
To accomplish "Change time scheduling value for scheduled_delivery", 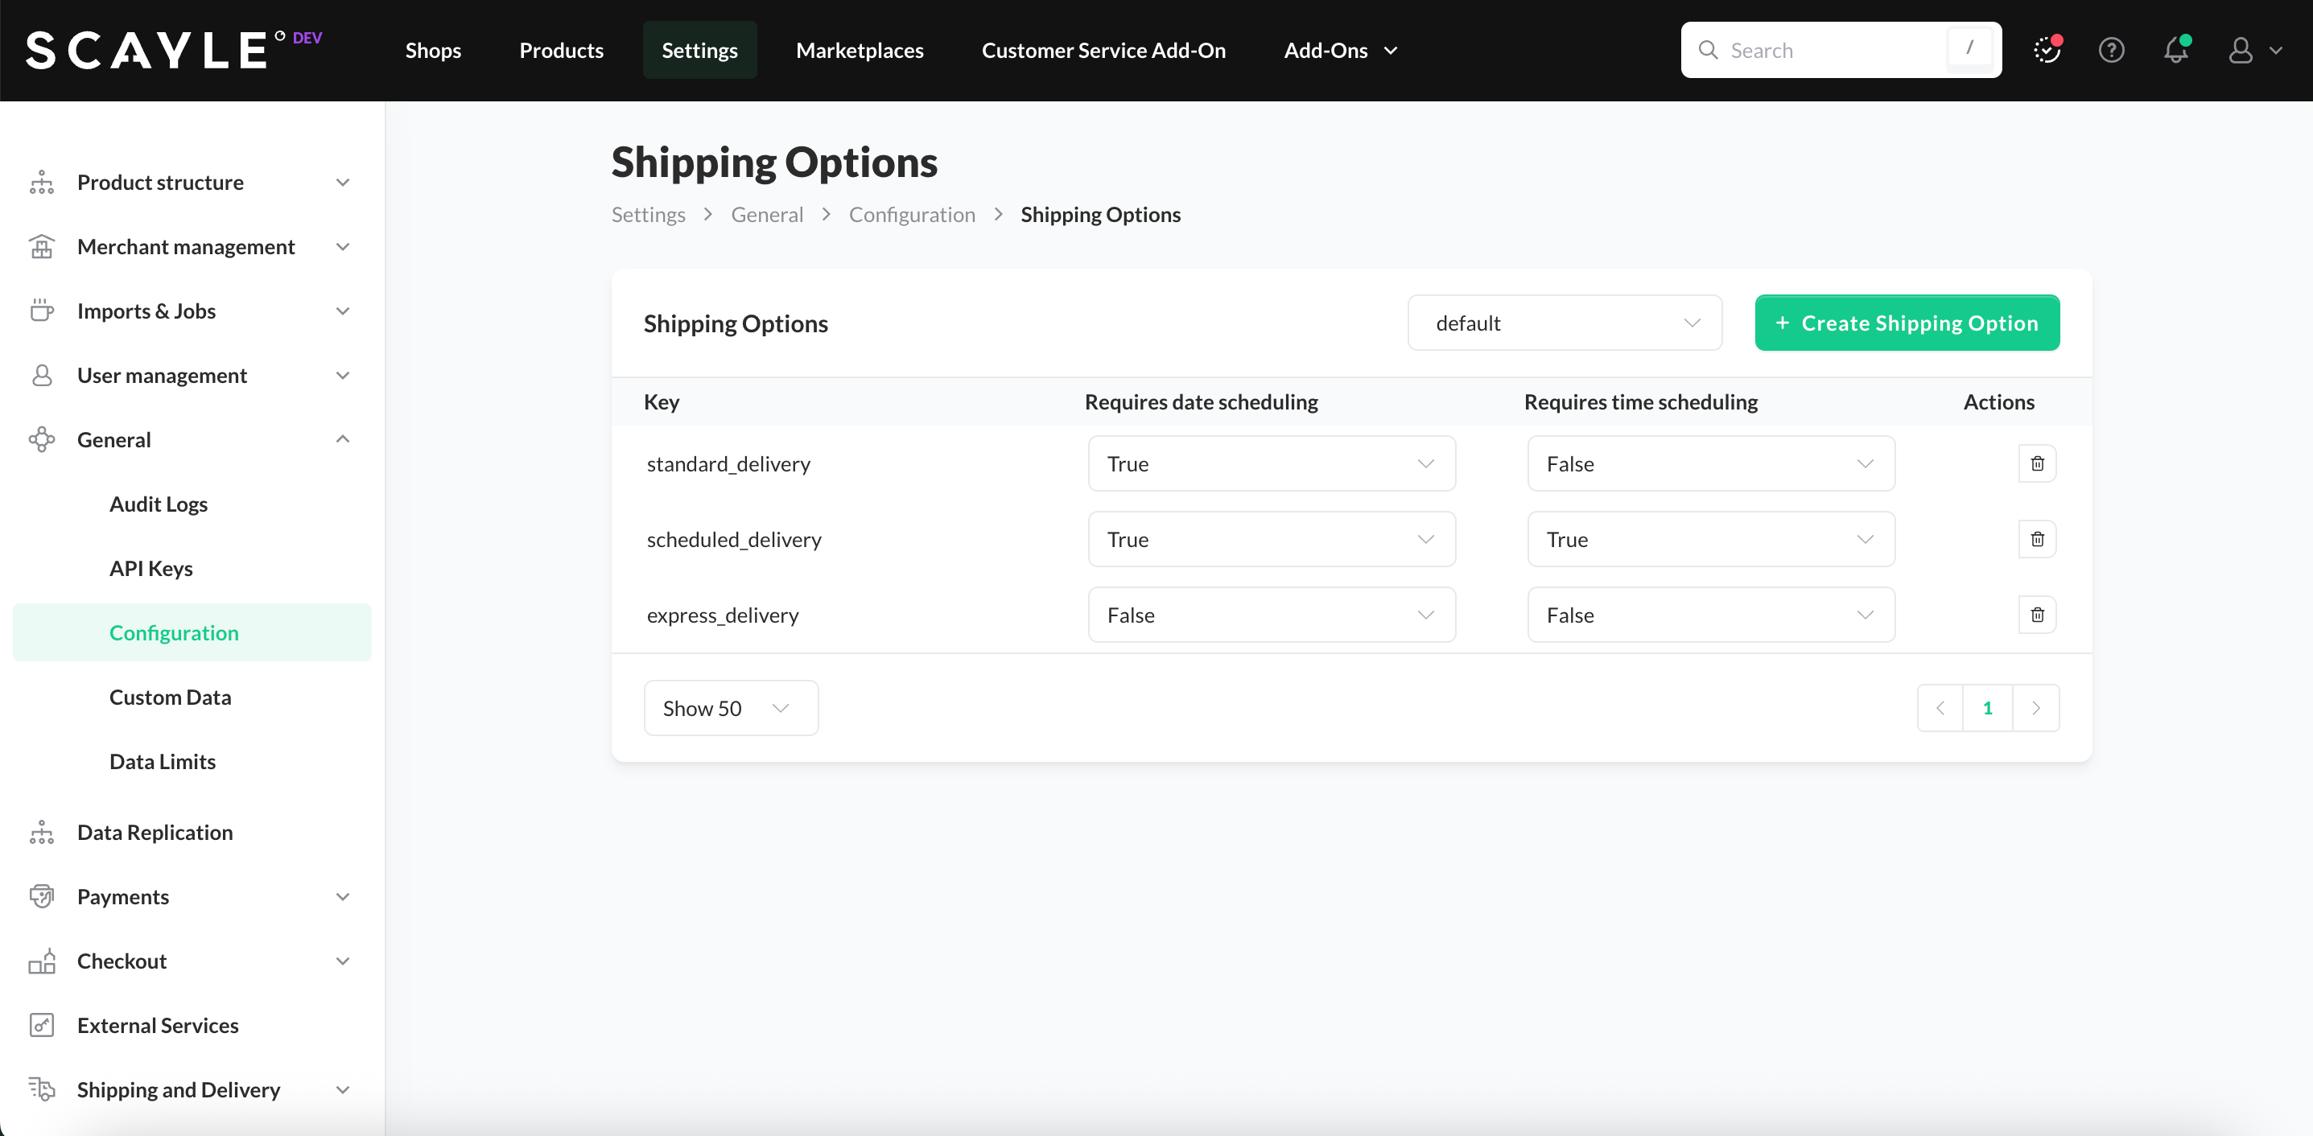I will point(1710,539).
